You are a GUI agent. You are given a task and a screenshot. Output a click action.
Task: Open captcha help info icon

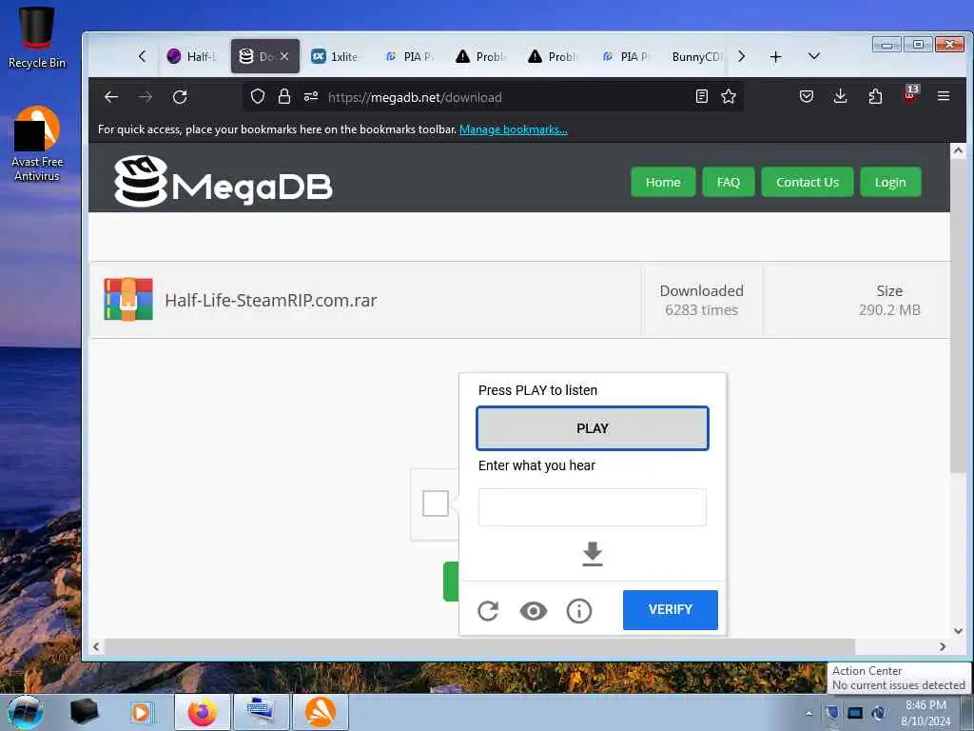[579, 611]
